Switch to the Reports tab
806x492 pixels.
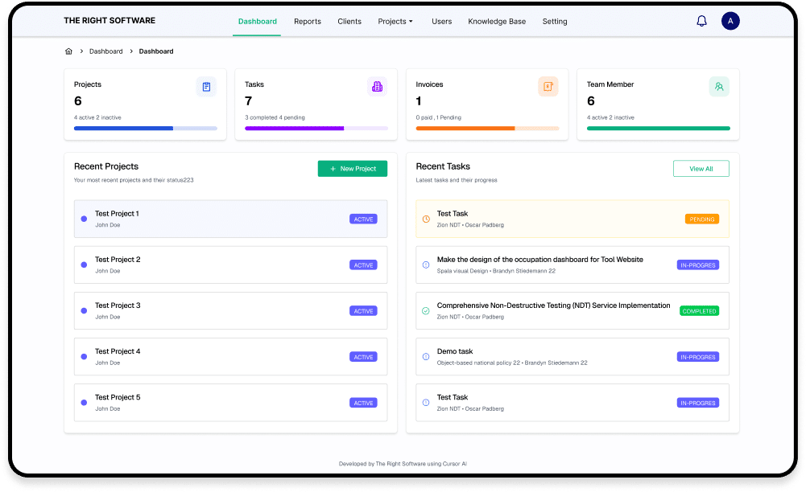coord(307,22)
